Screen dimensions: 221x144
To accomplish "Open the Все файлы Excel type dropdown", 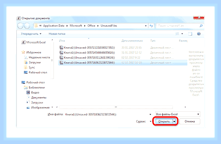I will pyautogui.click(x=178, y=114).
